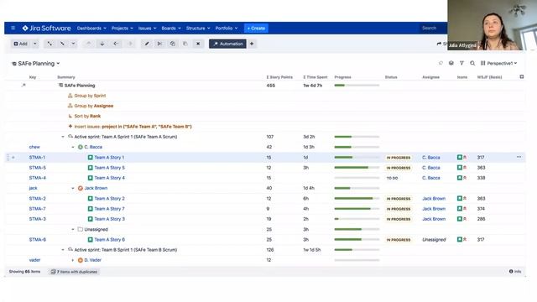
Task: Click the progress bar of Team A Story 2
Action: 357,198
